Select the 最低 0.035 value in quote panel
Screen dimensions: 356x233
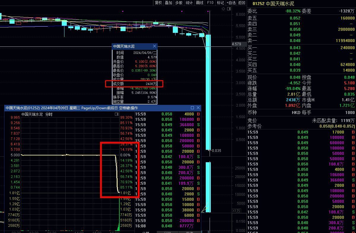[349, 94]
